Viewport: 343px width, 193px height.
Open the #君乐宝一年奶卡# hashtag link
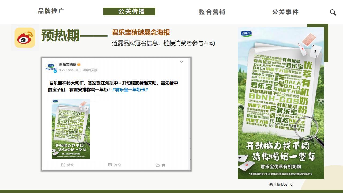[130, 90]
